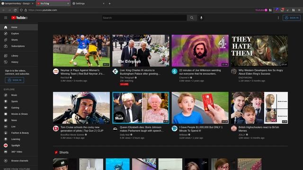The height and width of the screenshot is (170, 303).
Task: Click the SIGN IN button in header
Action: (x=292, y=18)
